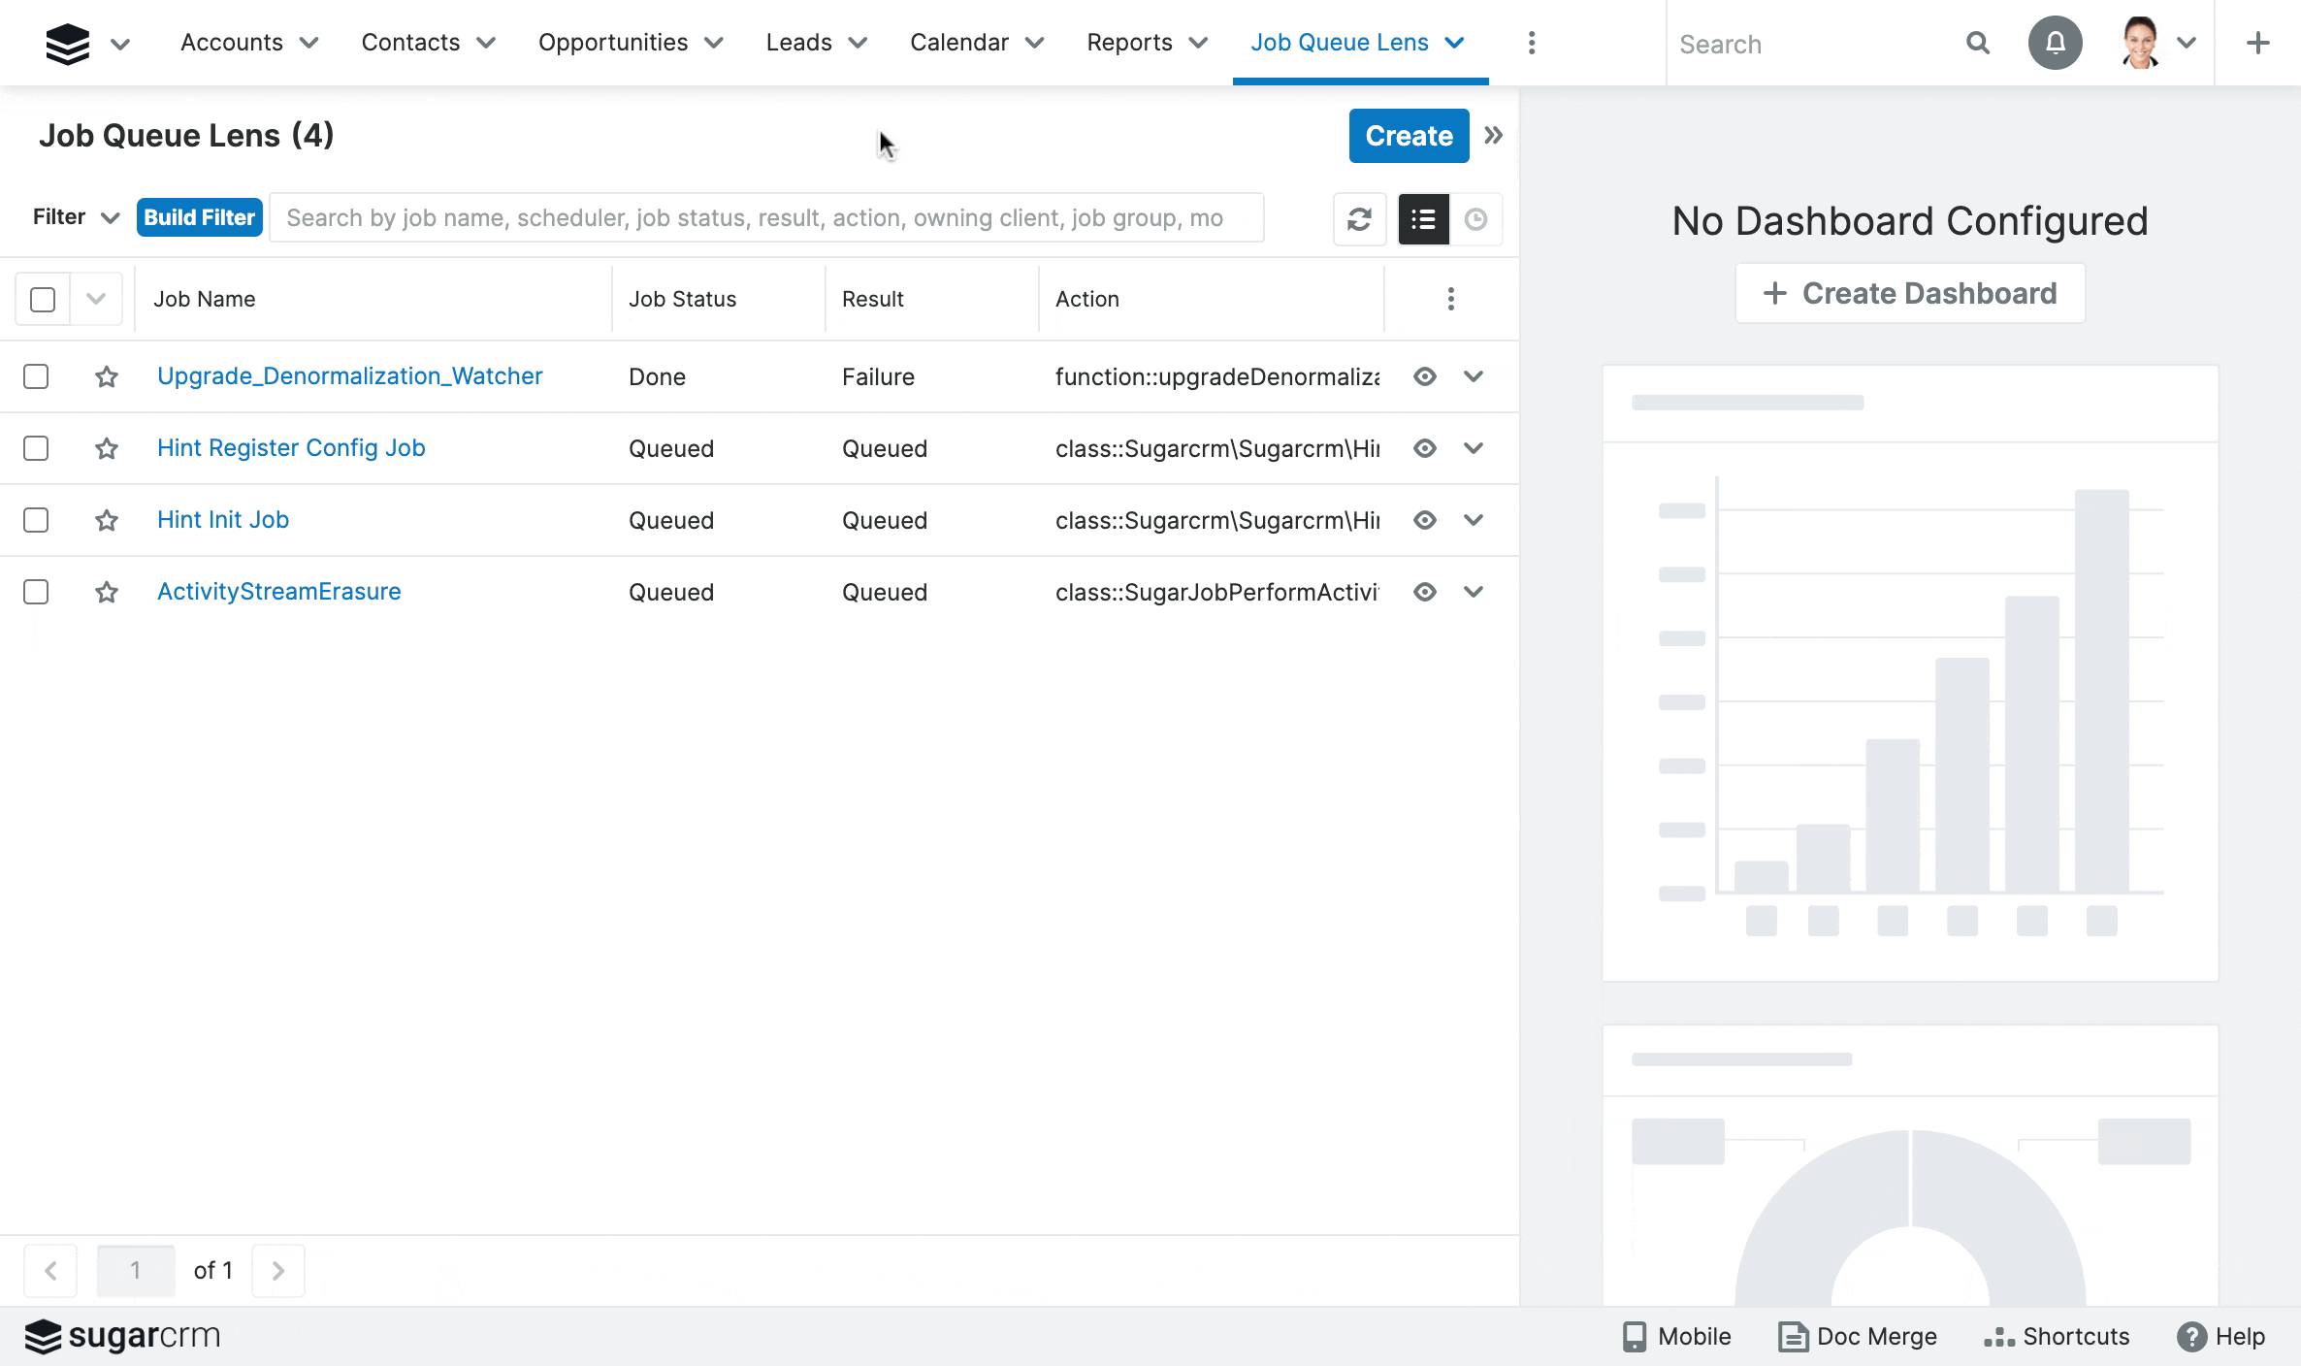Viewport: 2301px width, 1366px height.
Task: Switch to list view icon
Action: (1423, 219)
